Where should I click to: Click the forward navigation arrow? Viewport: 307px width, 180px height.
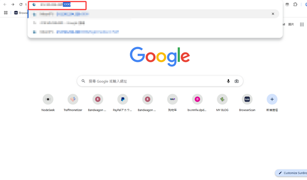(13, 4)
